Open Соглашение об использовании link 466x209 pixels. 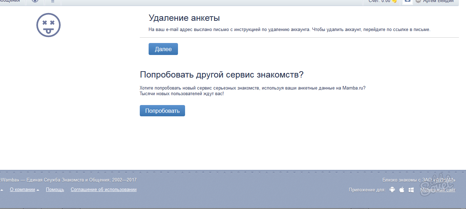click(103, 190)
